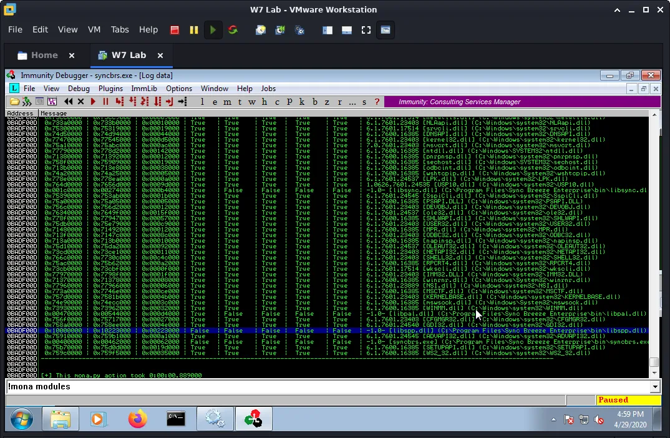Click the VMware power off red button
This screenshot has width=670, height=438.
click(174, 30)
